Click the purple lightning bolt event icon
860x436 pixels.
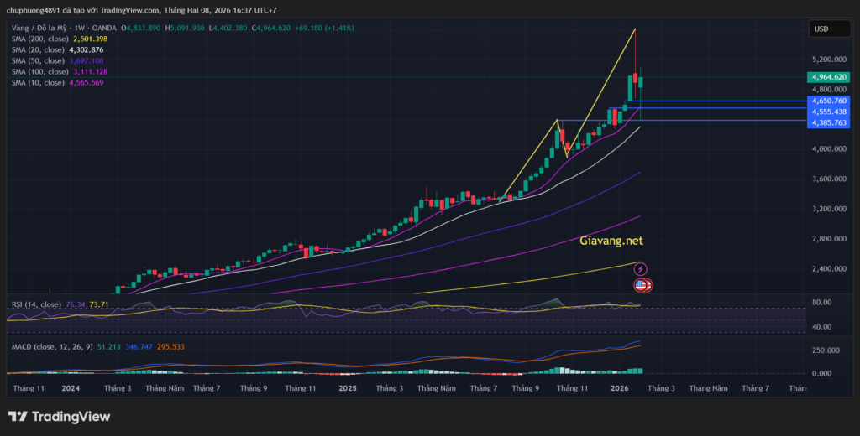(641, 269)
